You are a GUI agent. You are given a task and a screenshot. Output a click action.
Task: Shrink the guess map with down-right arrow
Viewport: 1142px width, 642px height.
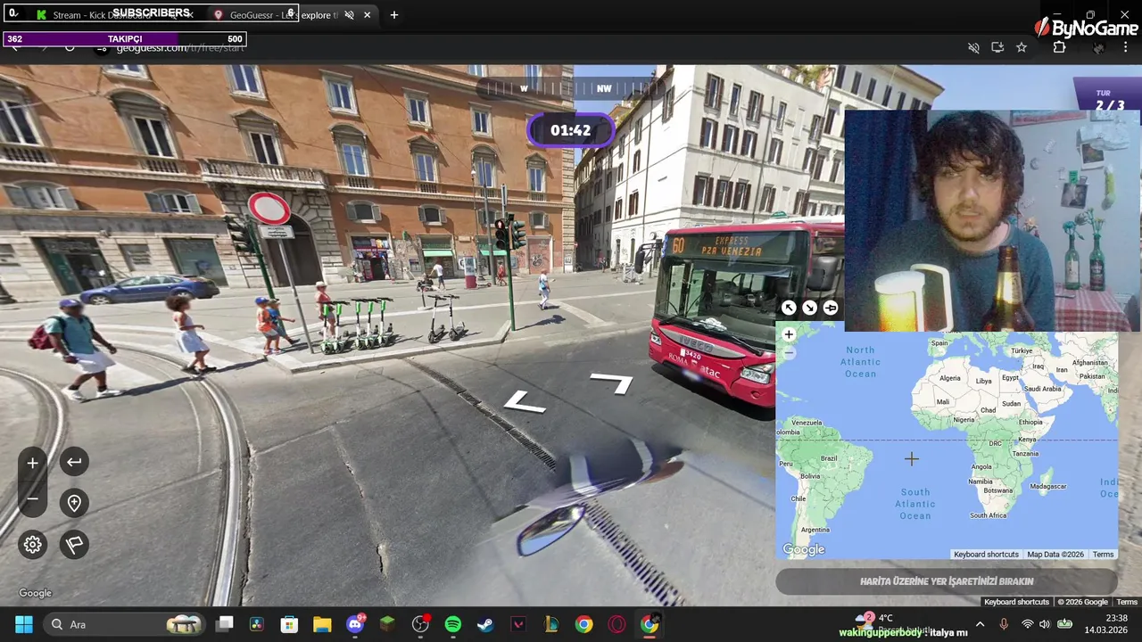[809, 308]
